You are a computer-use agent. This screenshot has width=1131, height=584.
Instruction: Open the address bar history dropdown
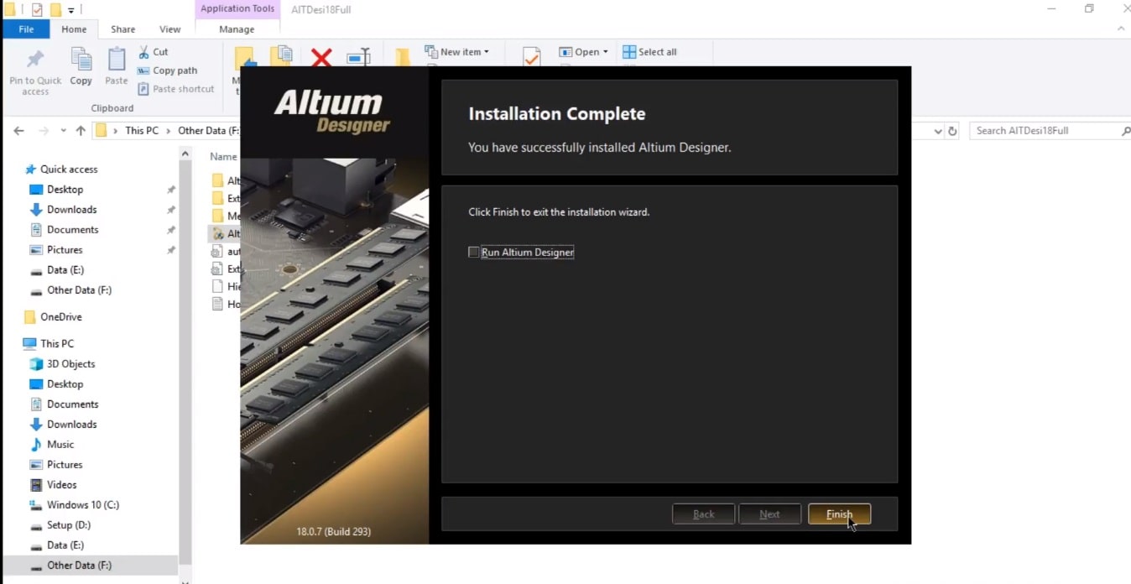click(938, 131)
